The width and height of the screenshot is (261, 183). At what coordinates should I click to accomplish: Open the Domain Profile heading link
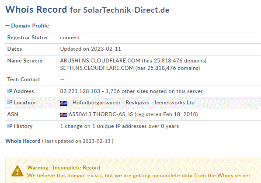pos(30,26)
